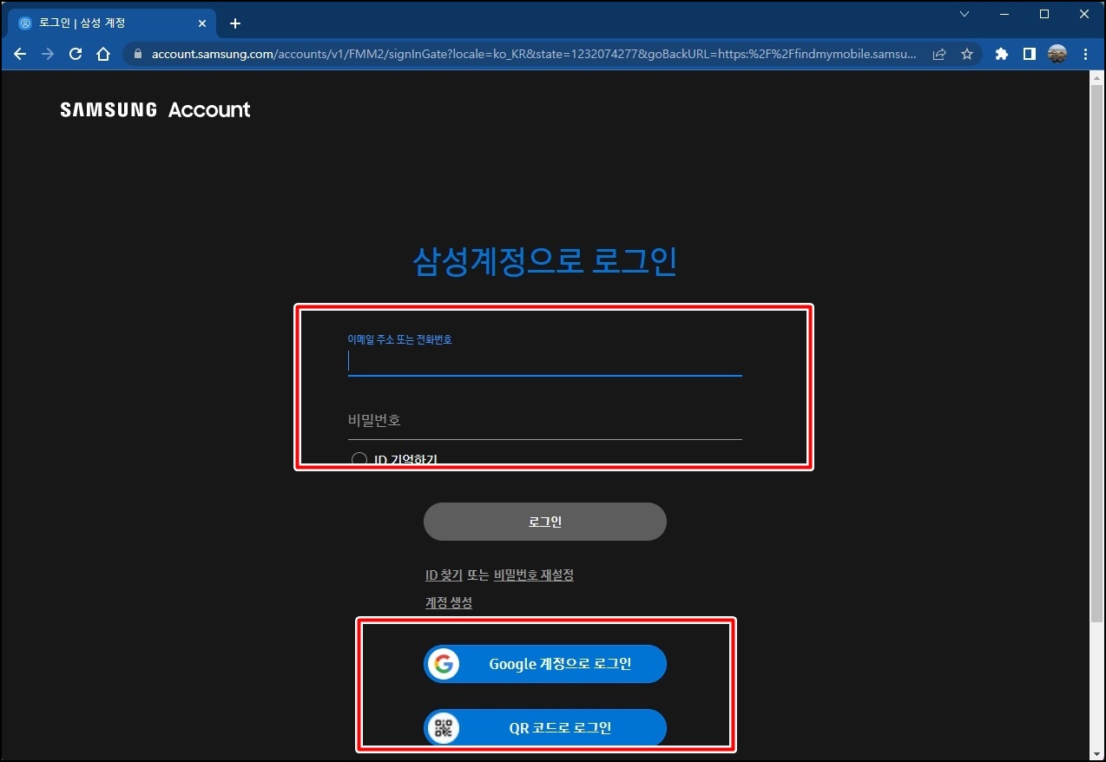This screenshot has height=762, width=1106.
Task: Sign in with Google 계정으로 로그인
Action: click(544, 664)
